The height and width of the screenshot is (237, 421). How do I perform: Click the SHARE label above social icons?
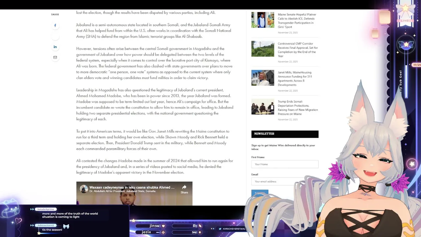55,14
